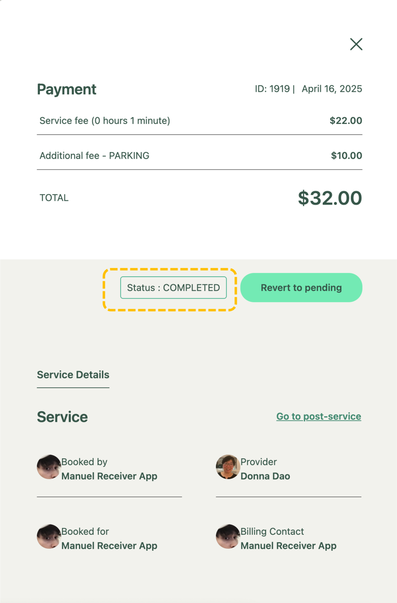
Task: Click the payment ID 1919 text
Action: [x=272, y=89]
